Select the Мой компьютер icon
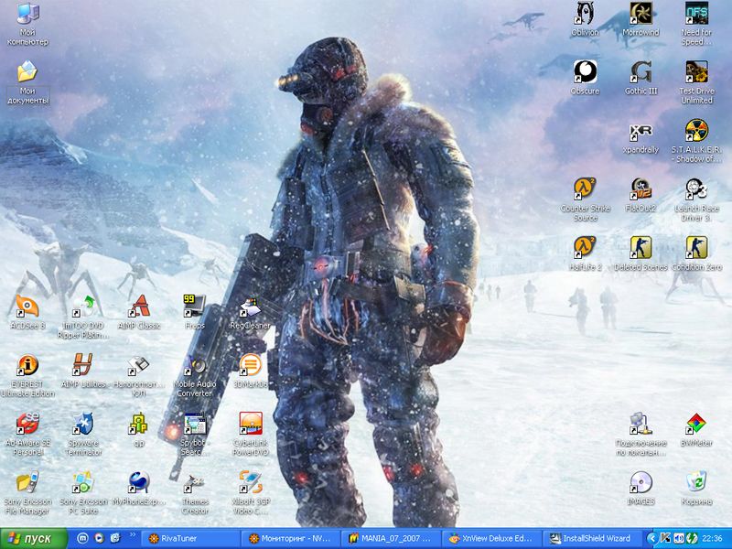The width and height of the screenshot is (732, 549). (27, 13)
